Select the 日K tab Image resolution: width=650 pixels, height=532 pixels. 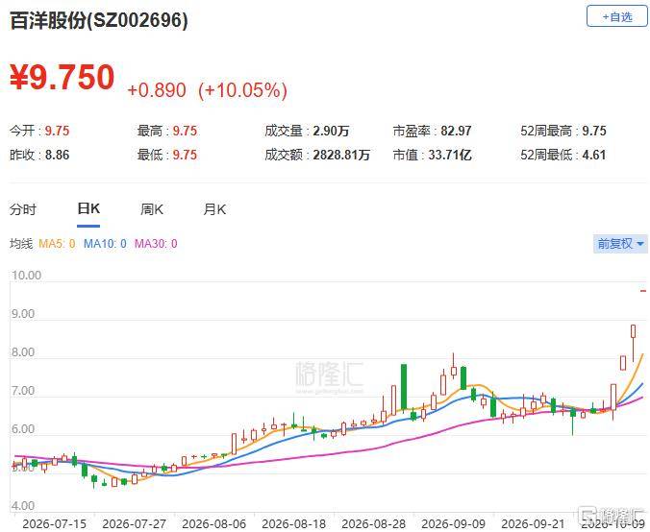88,208
